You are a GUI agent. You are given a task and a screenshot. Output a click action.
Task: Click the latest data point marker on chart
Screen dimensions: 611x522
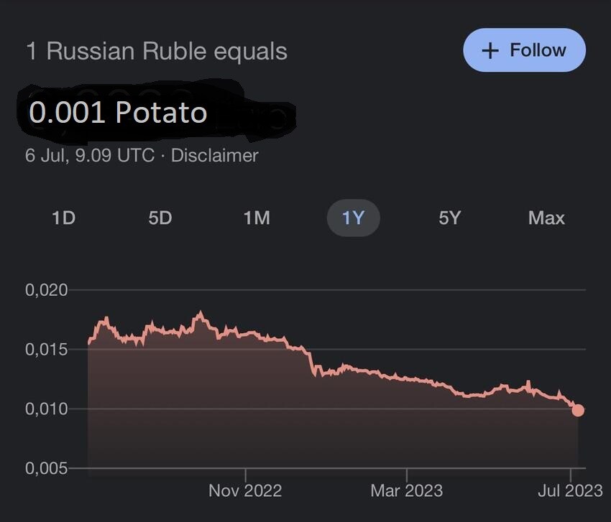pyautogui.click(x=579, y=409)
